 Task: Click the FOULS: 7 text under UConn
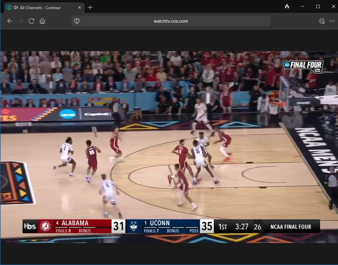pos(151,231)
